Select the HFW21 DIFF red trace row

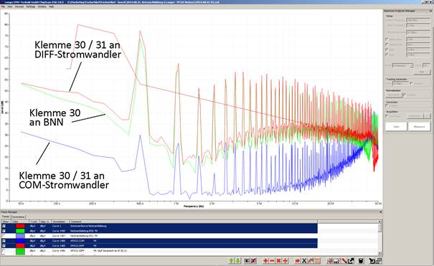[159, 246]
